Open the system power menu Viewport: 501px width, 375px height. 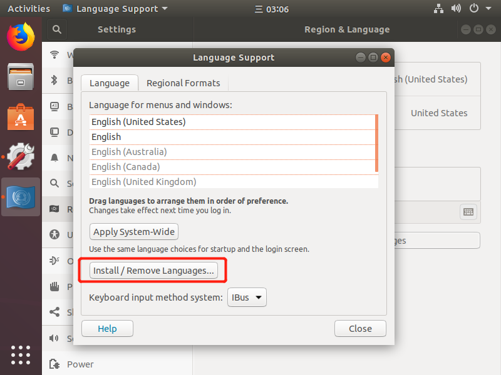tap(477, 9)
